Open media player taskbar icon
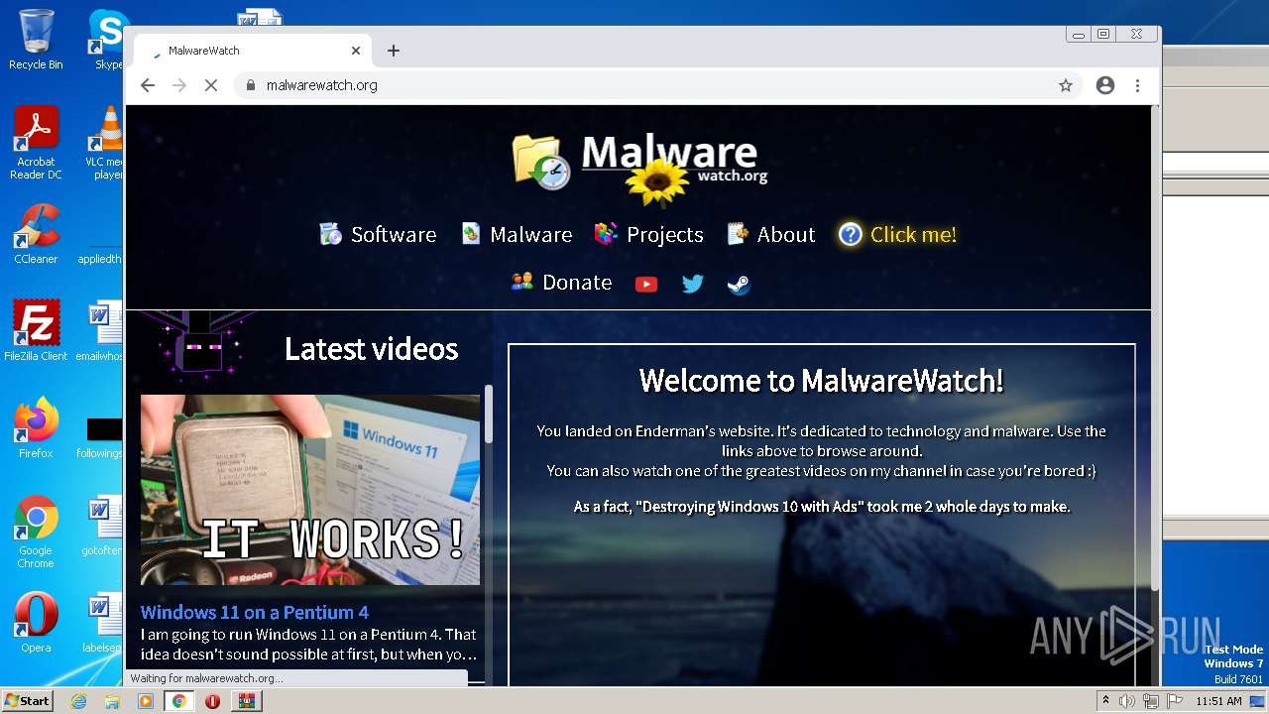Screen dimensions: 1269x714 coord(146,701)
